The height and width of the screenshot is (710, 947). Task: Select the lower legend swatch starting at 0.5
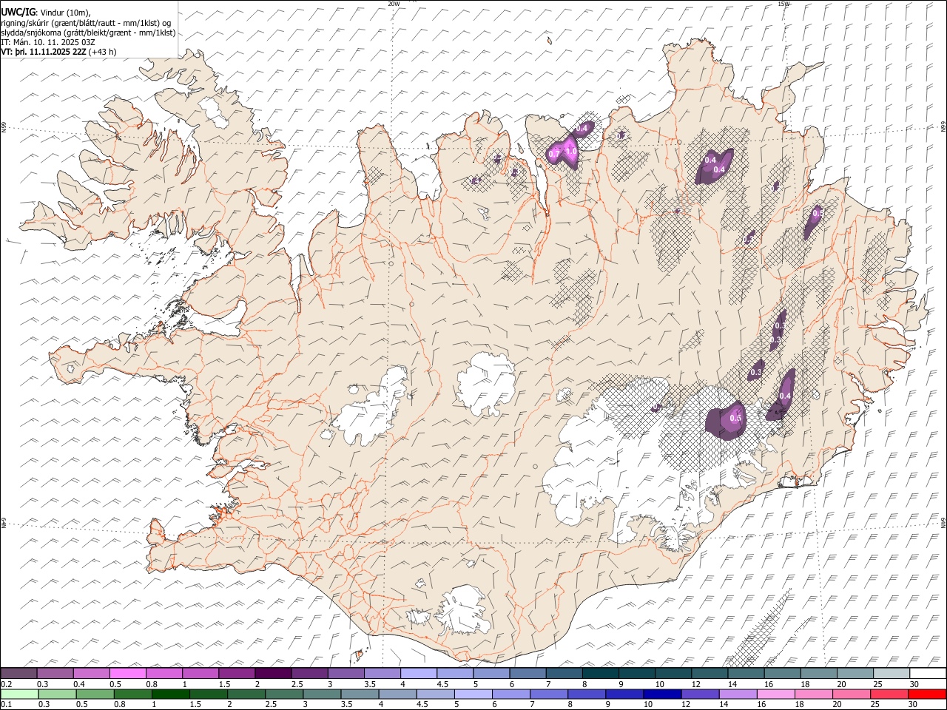[95, 694]
